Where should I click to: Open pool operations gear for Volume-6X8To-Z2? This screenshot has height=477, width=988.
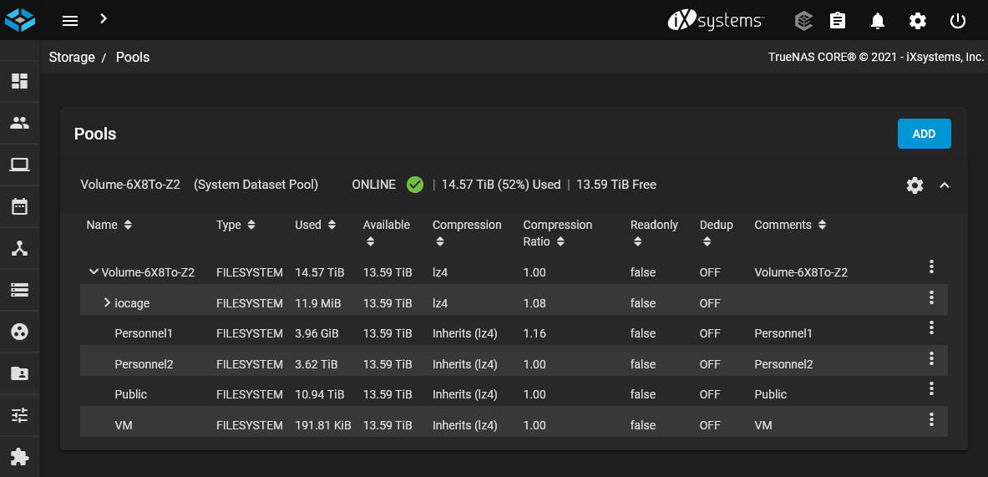click(x=915, y=185)
